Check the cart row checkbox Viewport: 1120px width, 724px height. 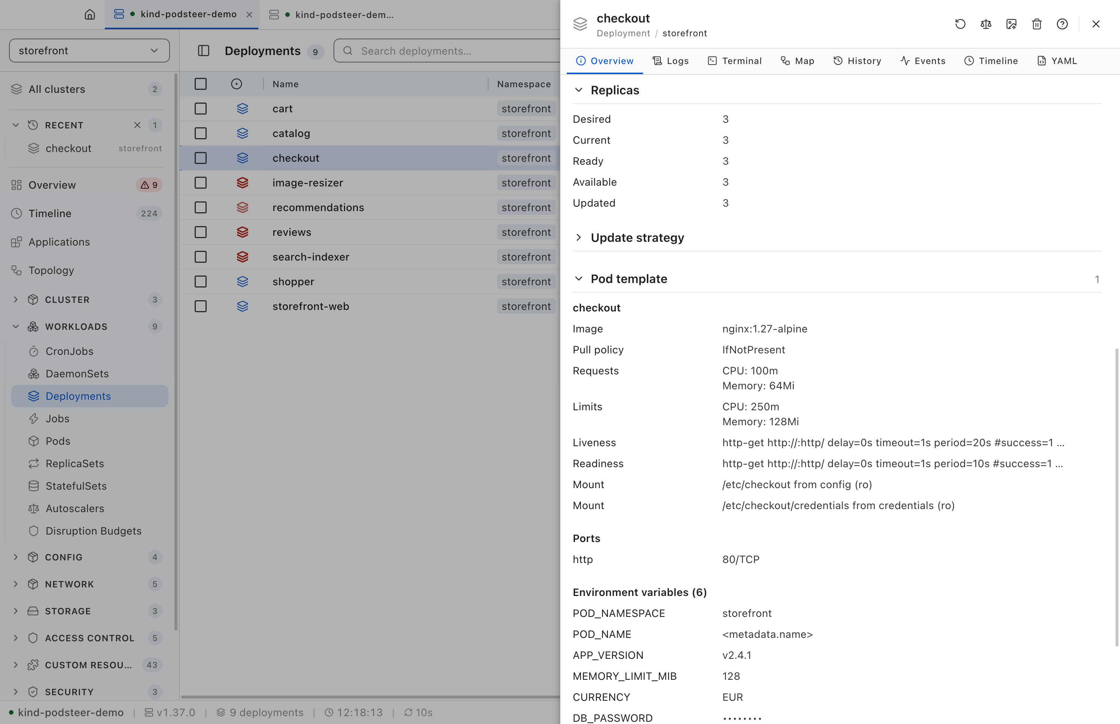(201, 109)
